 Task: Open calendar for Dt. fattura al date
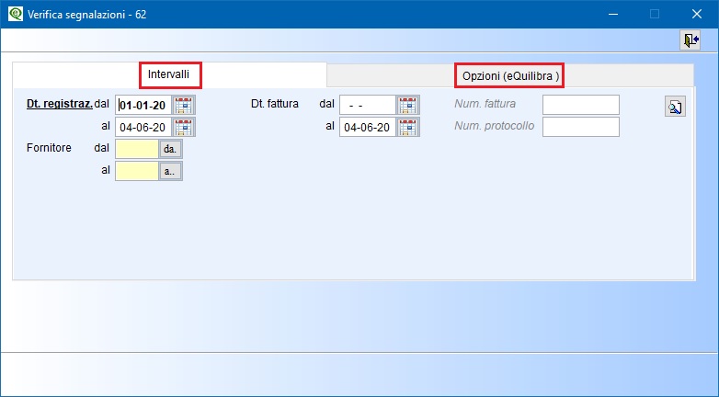[x=408, y=127]
